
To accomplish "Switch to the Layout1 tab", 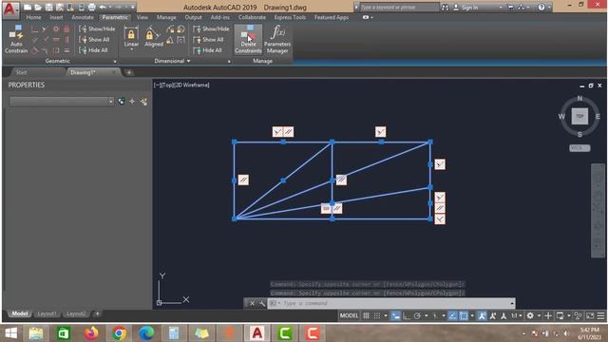I will (47, 313).
